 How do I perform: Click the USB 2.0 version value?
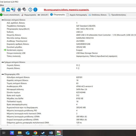click(79, 32)
